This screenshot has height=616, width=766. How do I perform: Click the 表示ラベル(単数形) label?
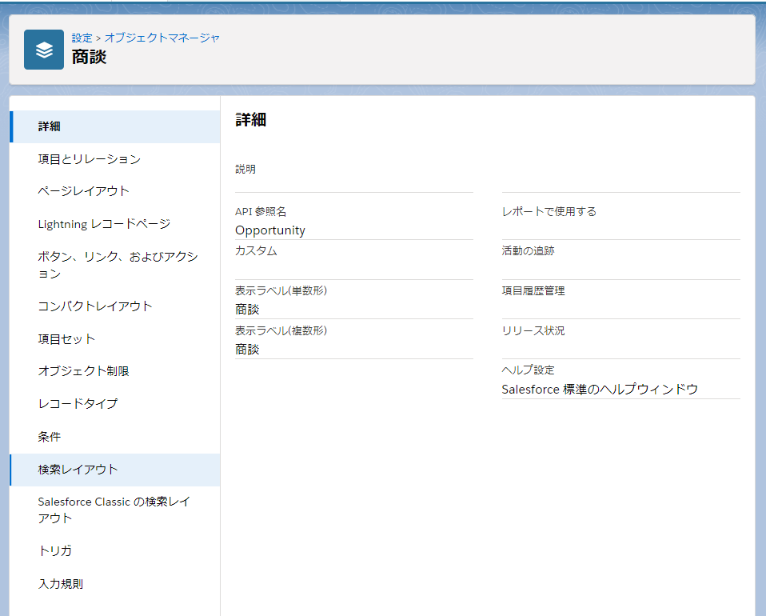pos(281,291)
